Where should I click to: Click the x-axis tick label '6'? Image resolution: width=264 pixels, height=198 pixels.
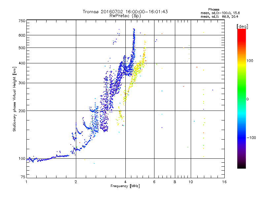[x=154, y=182]
